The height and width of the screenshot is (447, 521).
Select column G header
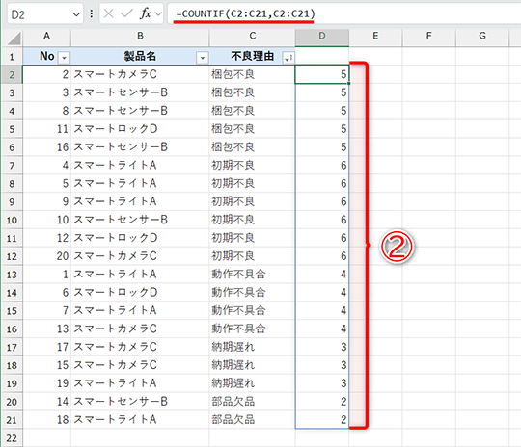482,37
